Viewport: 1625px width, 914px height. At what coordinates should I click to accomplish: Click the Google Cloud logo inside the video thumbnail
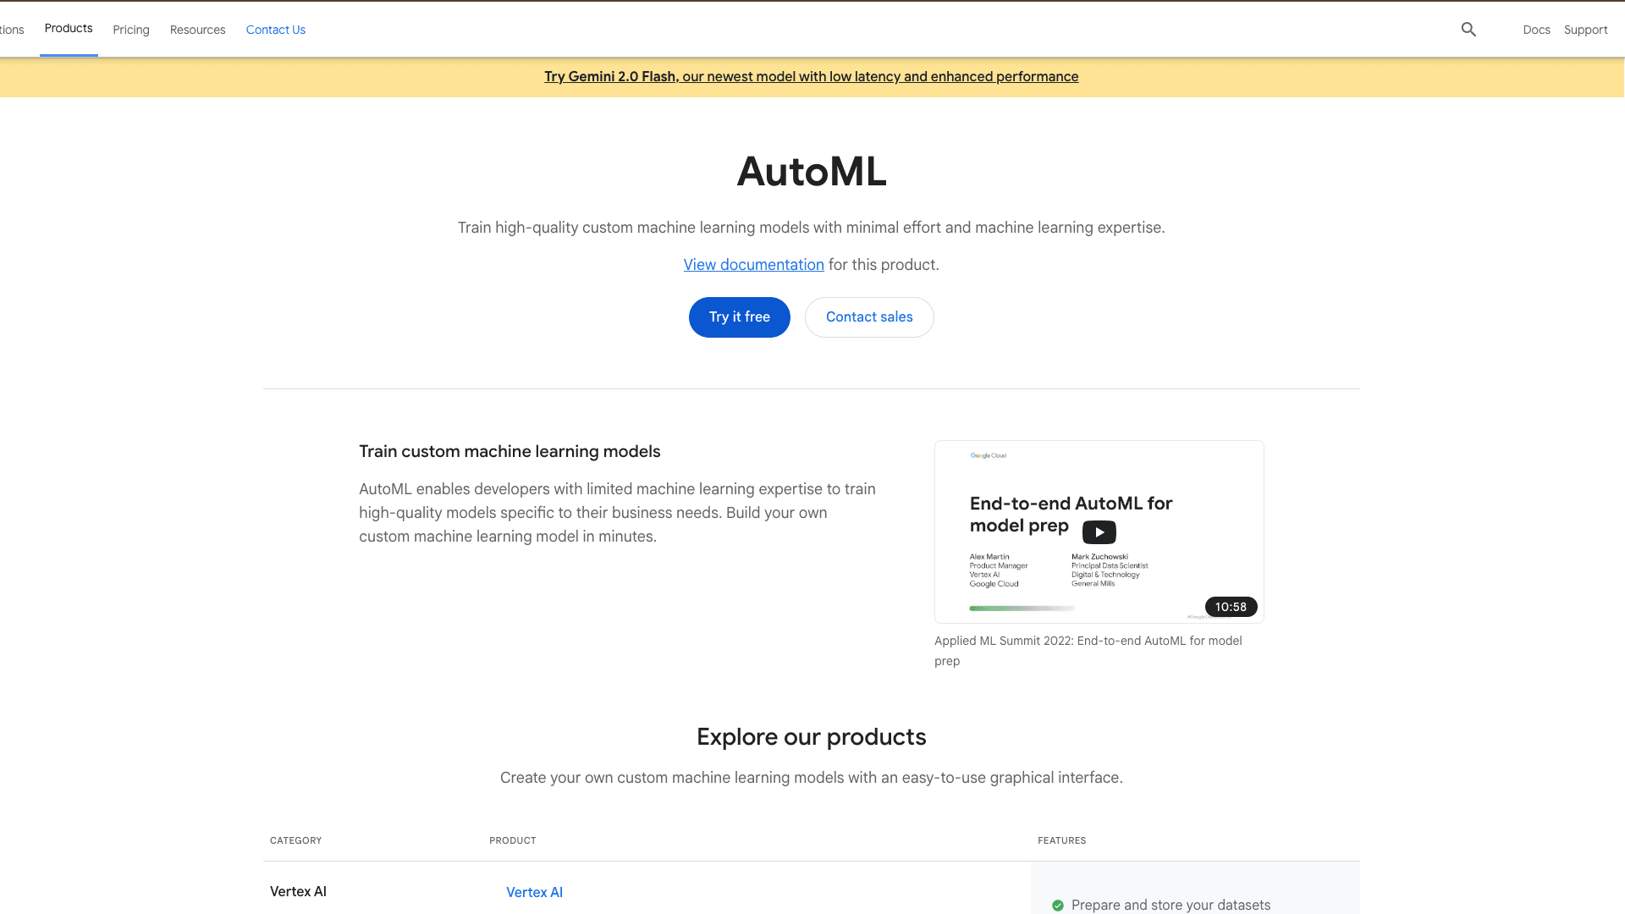(988, 454)
